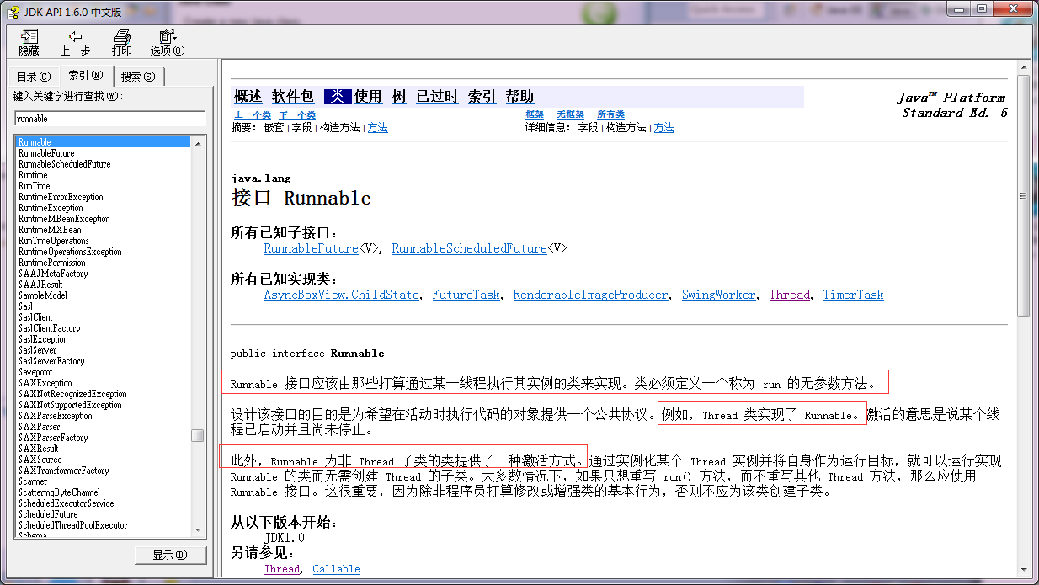The width and height of the screenshot is (1039, 585).
Task: Click the 无框架 (No Frames) link
Action: point(570,115)
